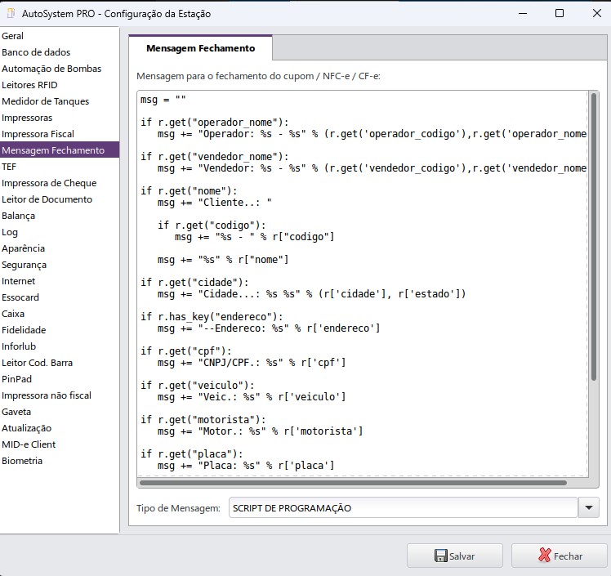Select Segurança in the sidebar

25,265
